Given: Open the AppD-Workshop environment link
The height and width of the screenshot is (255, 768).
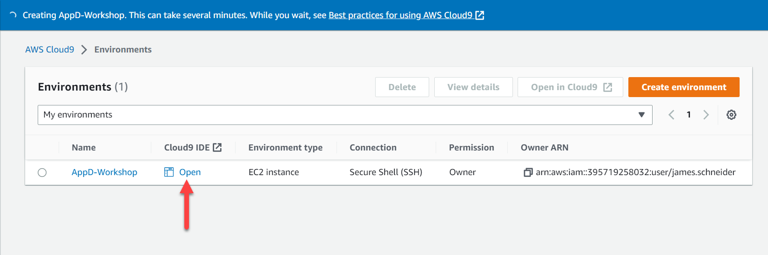Looking at the screenshot, I should pos(104,172).
